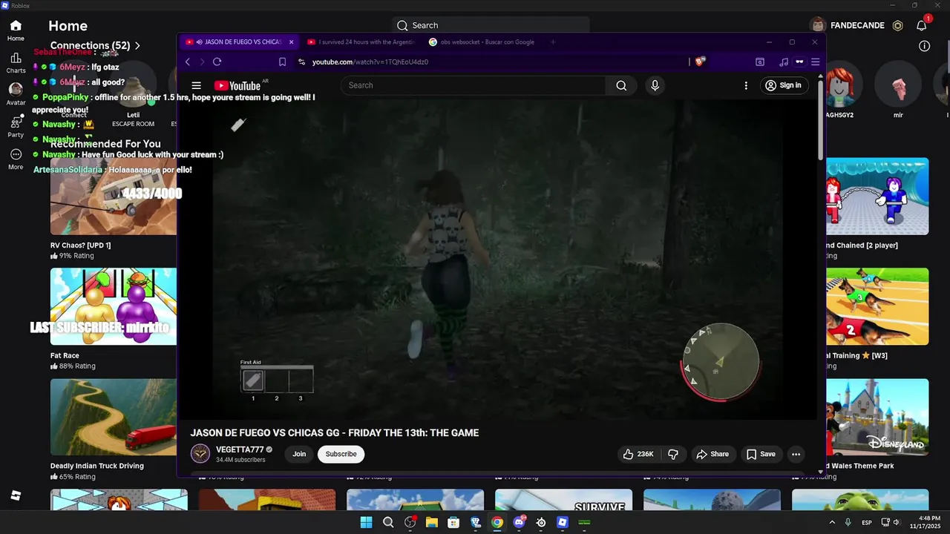This screenshot has height=534, width=950.
Task: Open Roblox notifications bell
Action: [x=921, y=25]
